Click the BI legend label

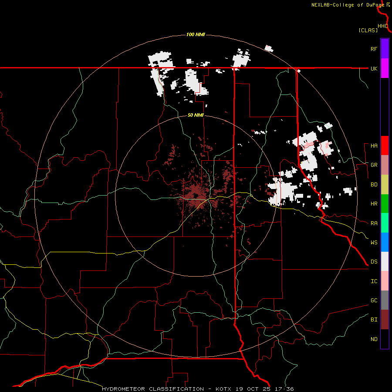point(374,320)
